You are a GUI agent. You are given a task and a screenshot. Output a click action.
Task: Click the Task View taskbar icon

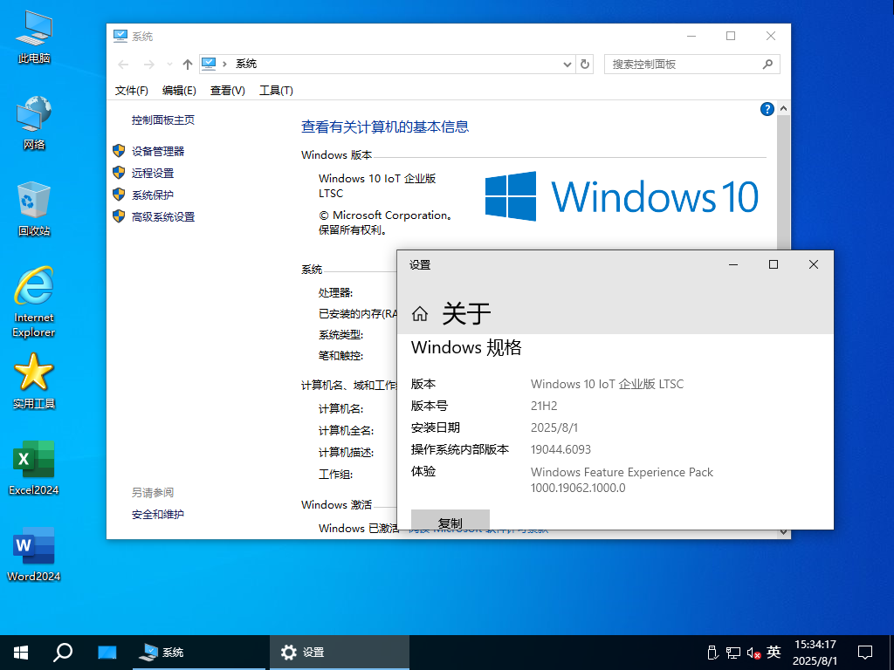(107, 653)
